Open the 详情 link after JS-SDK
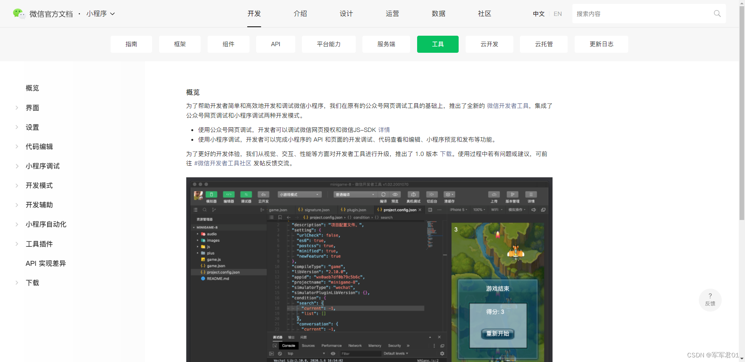This screenshot has height=362, width=745. point(384,130)
